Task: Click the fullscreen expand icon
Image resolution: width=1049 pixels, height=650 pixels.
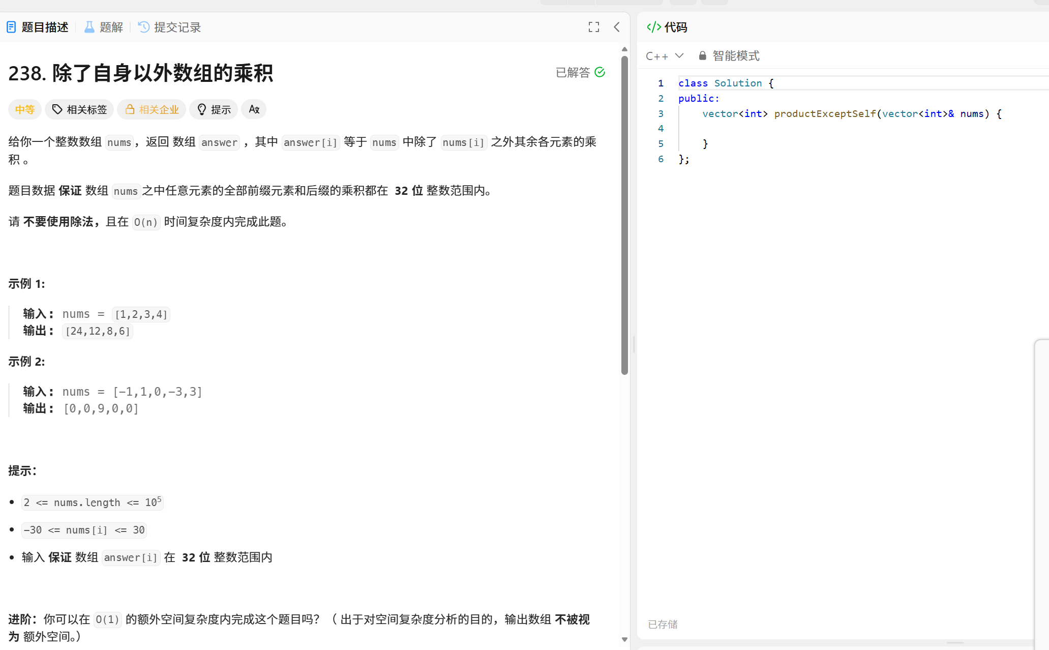Action: point(593,27)
